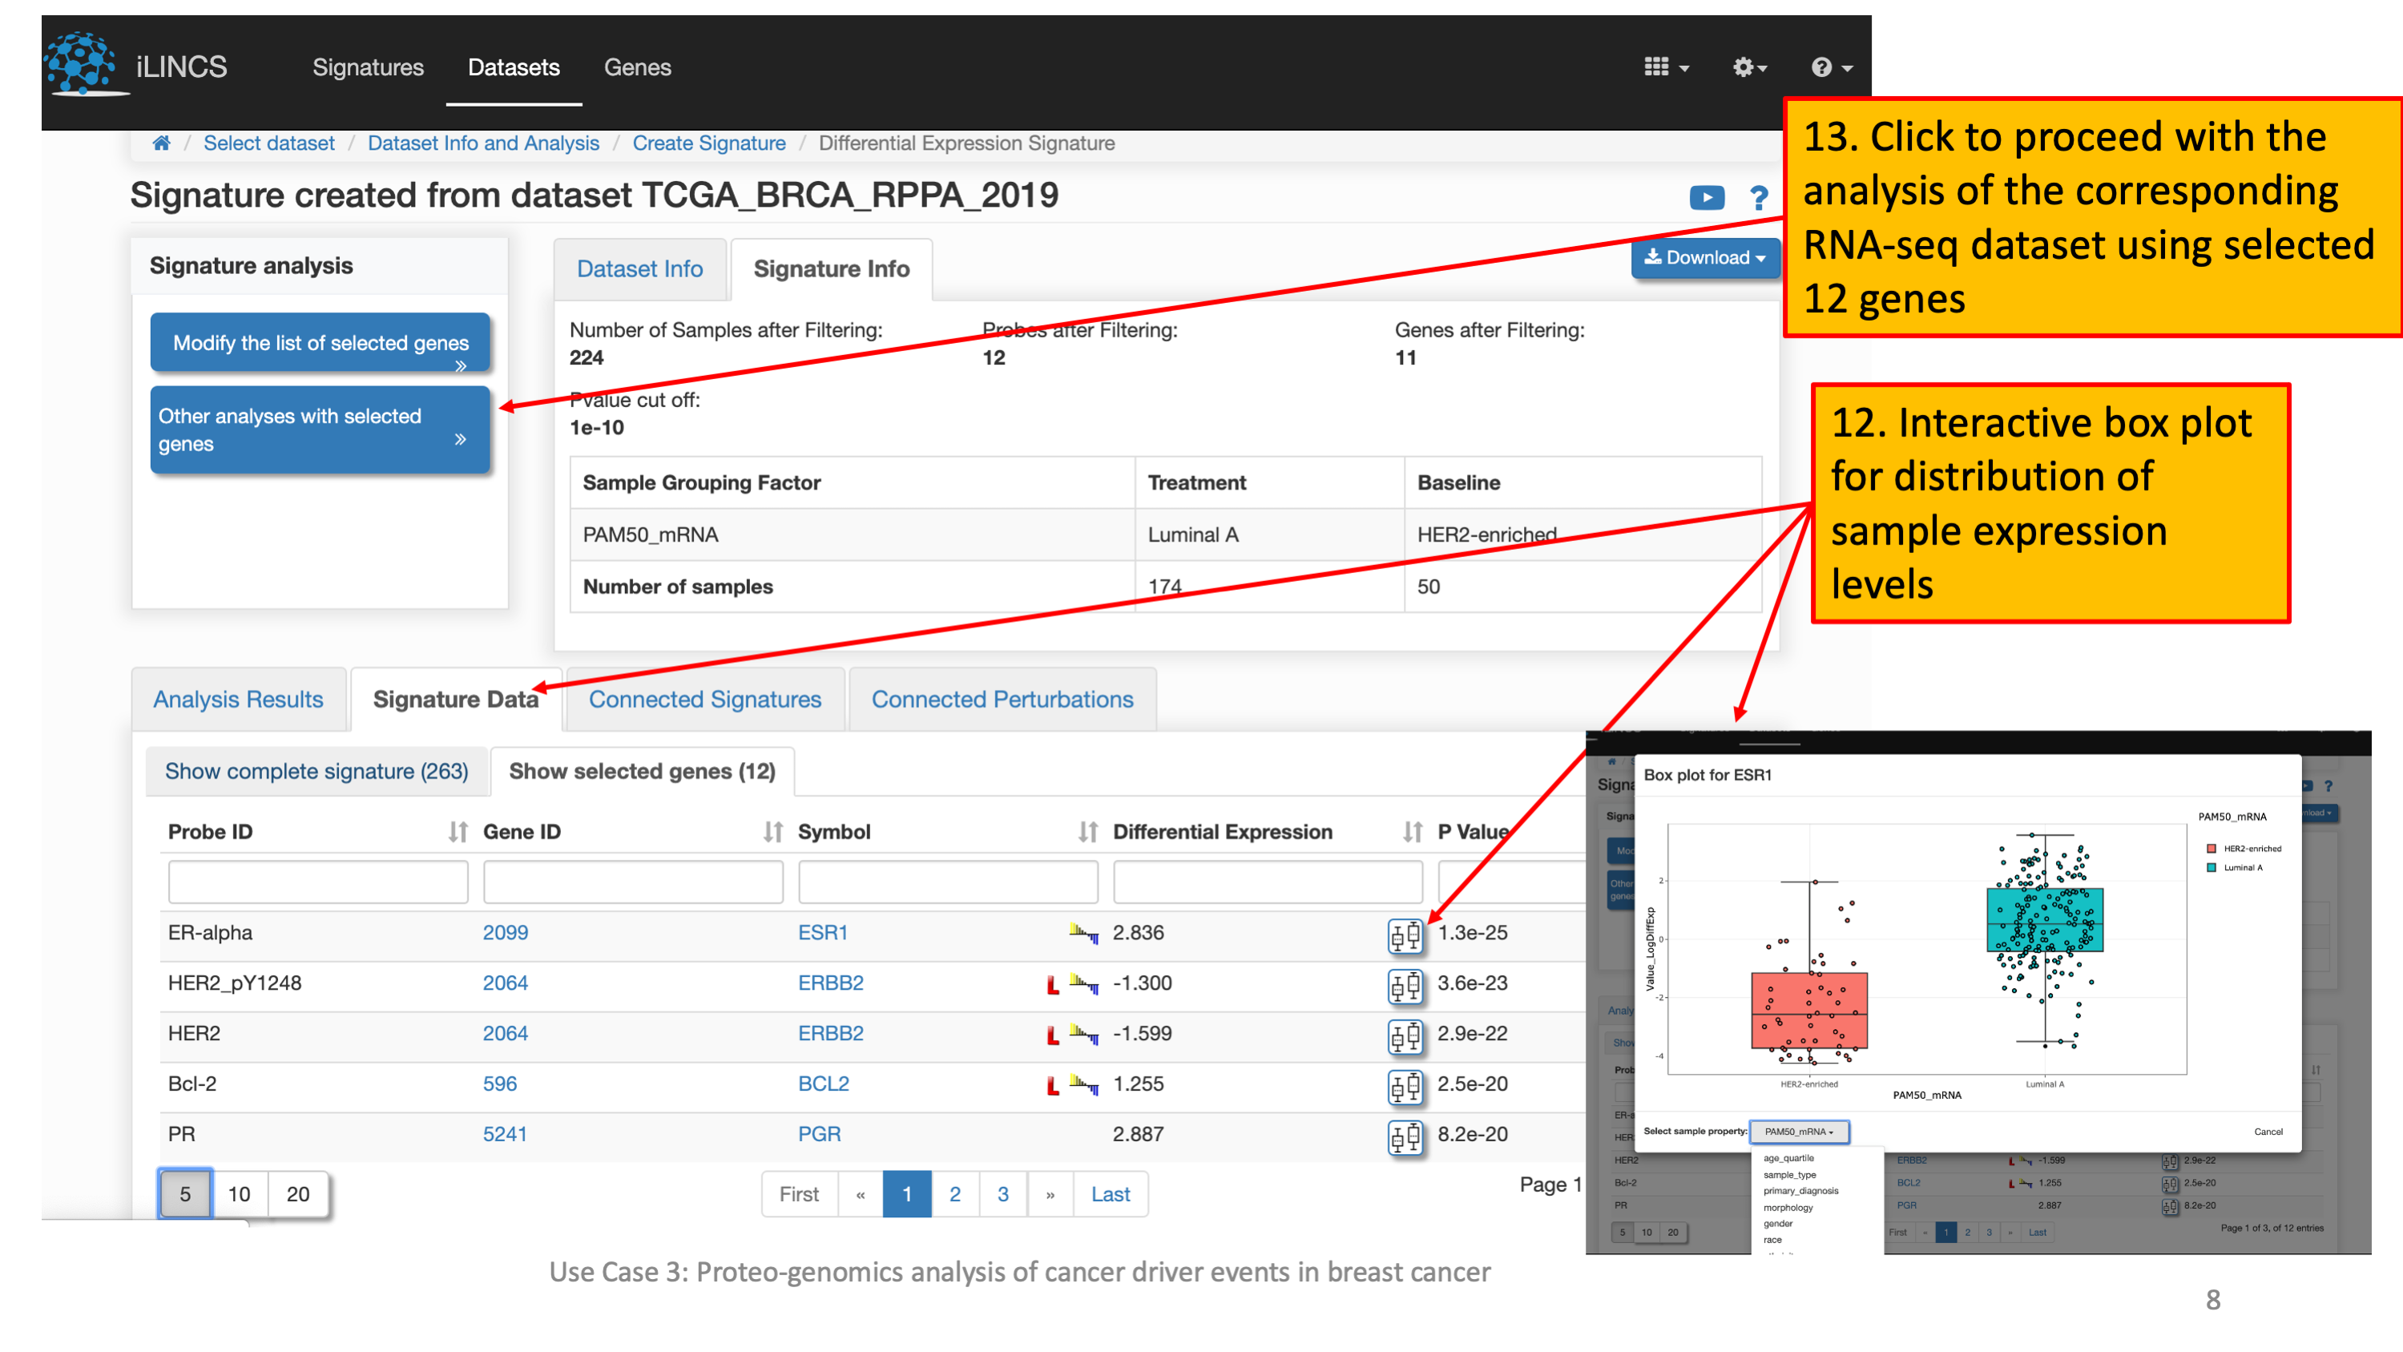Select age_quartile in sample property list
The height and width of the screenshot is (1352, 2403).
pyautogui.click(x=1788, y=1158)
